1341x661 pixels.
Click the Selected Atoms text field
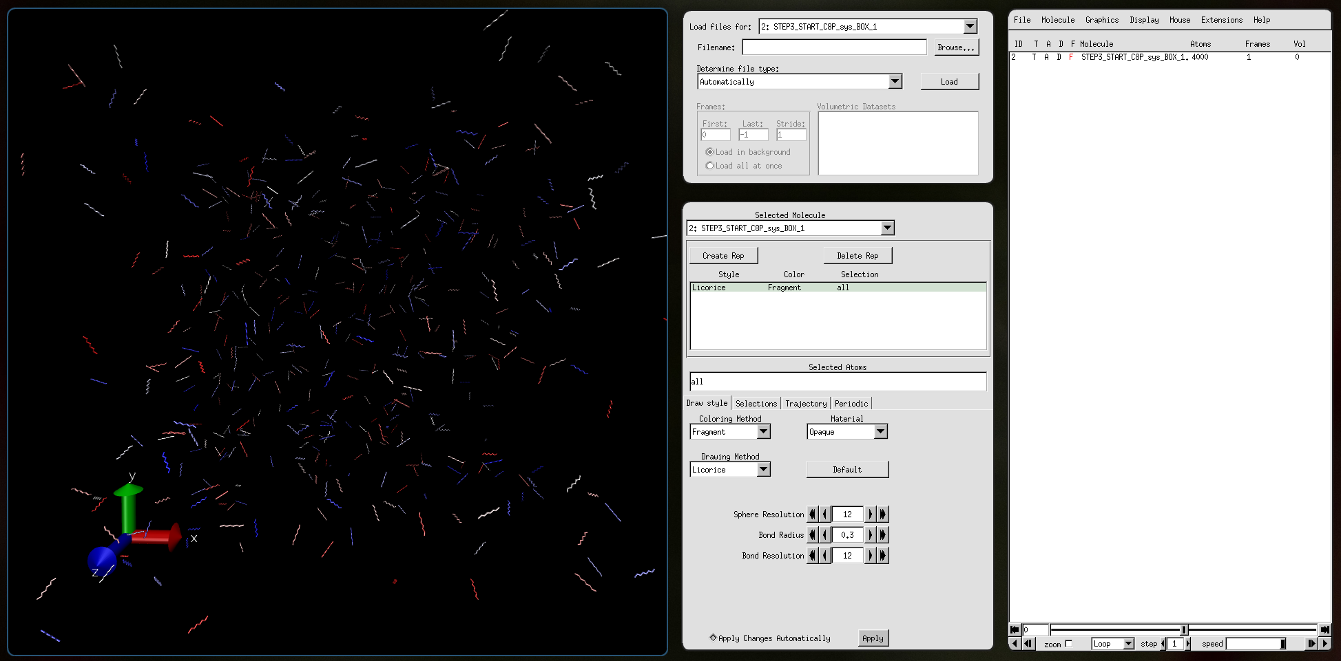pos(837,382)
